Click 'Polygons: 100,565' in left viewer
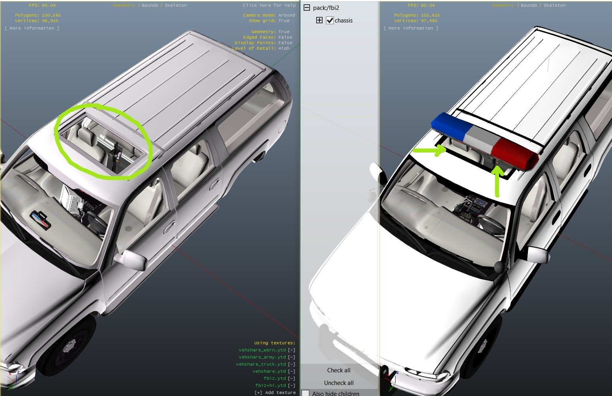The image size is (612, 396). click(38, 15)
